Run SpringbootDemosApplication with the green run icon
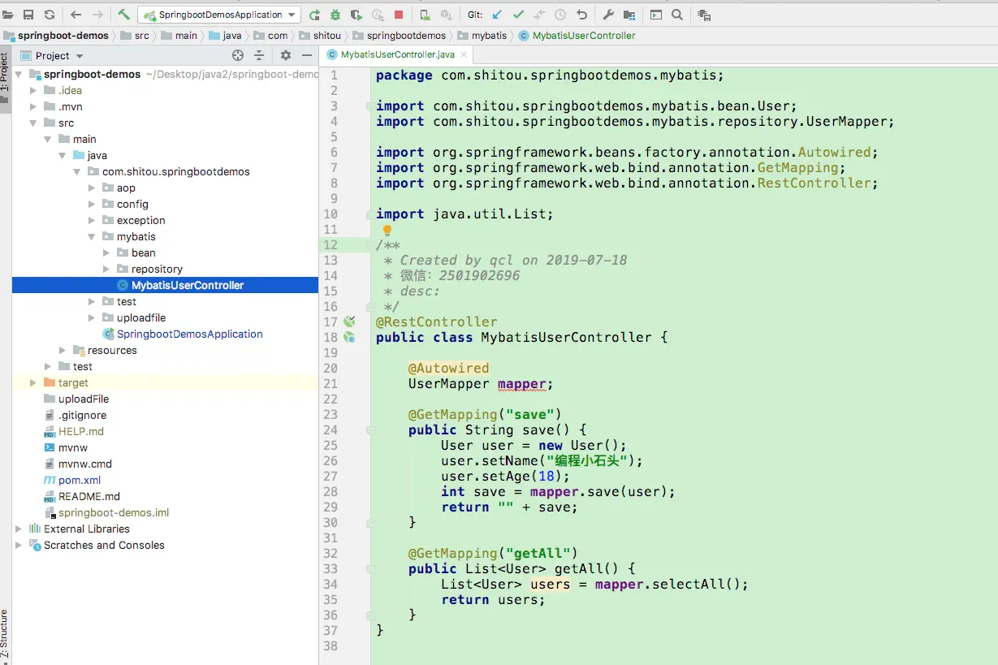 pyautogui.click(x=314, y=15)
